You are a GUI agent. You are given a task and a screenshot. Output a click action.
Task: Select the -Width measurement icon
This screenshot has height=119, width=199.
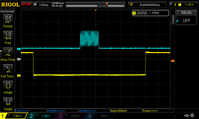tap(8, 102)
